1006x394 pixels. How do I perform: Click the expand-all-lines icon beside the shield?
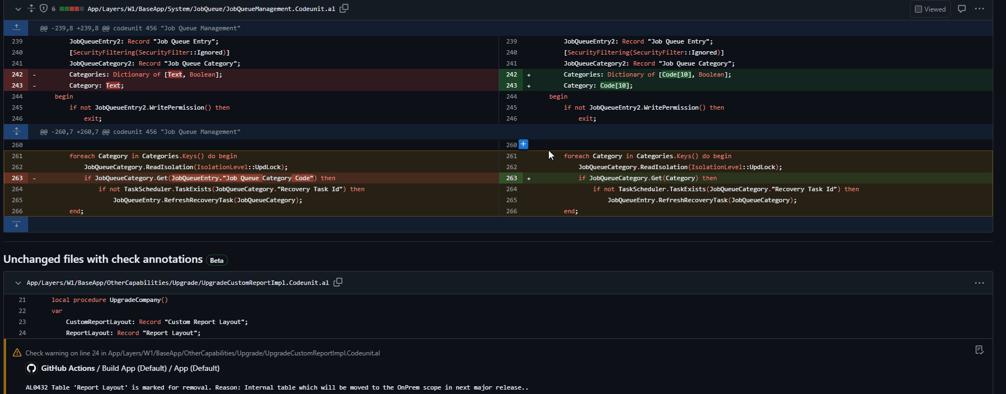coord(31,8)
